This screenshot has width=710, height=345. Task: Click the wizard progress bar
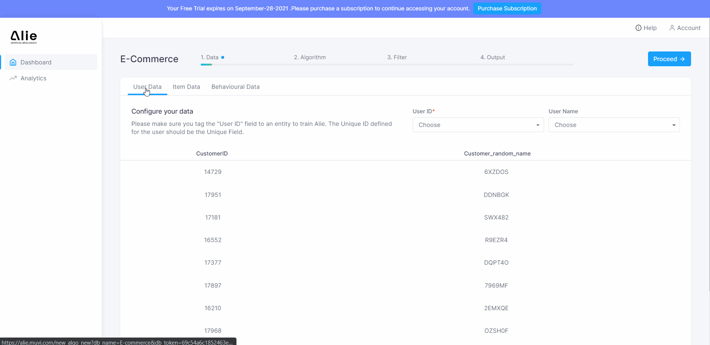tap(387, 64)
